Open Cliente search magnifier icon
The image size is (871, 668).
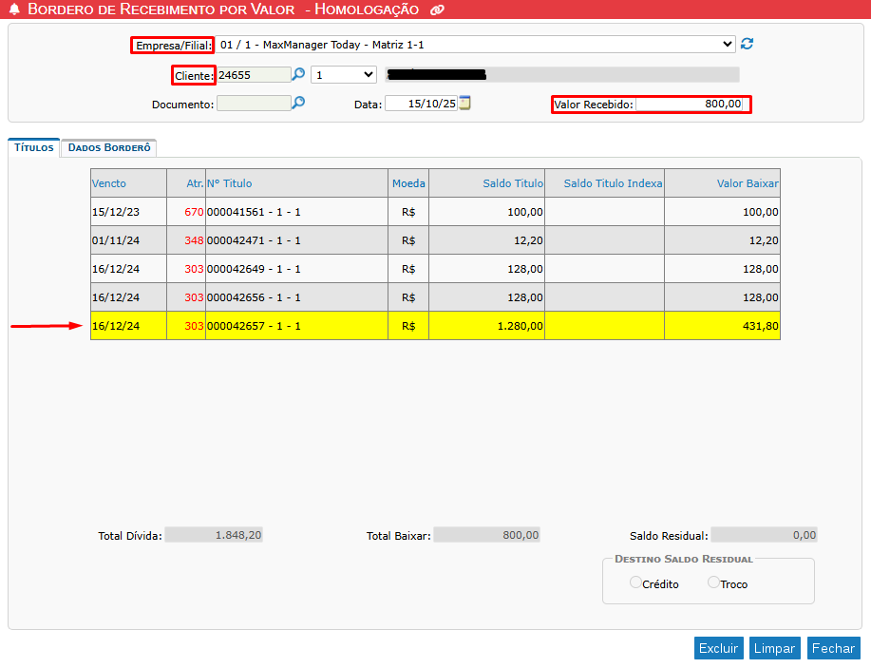click(x=298, y=74)
